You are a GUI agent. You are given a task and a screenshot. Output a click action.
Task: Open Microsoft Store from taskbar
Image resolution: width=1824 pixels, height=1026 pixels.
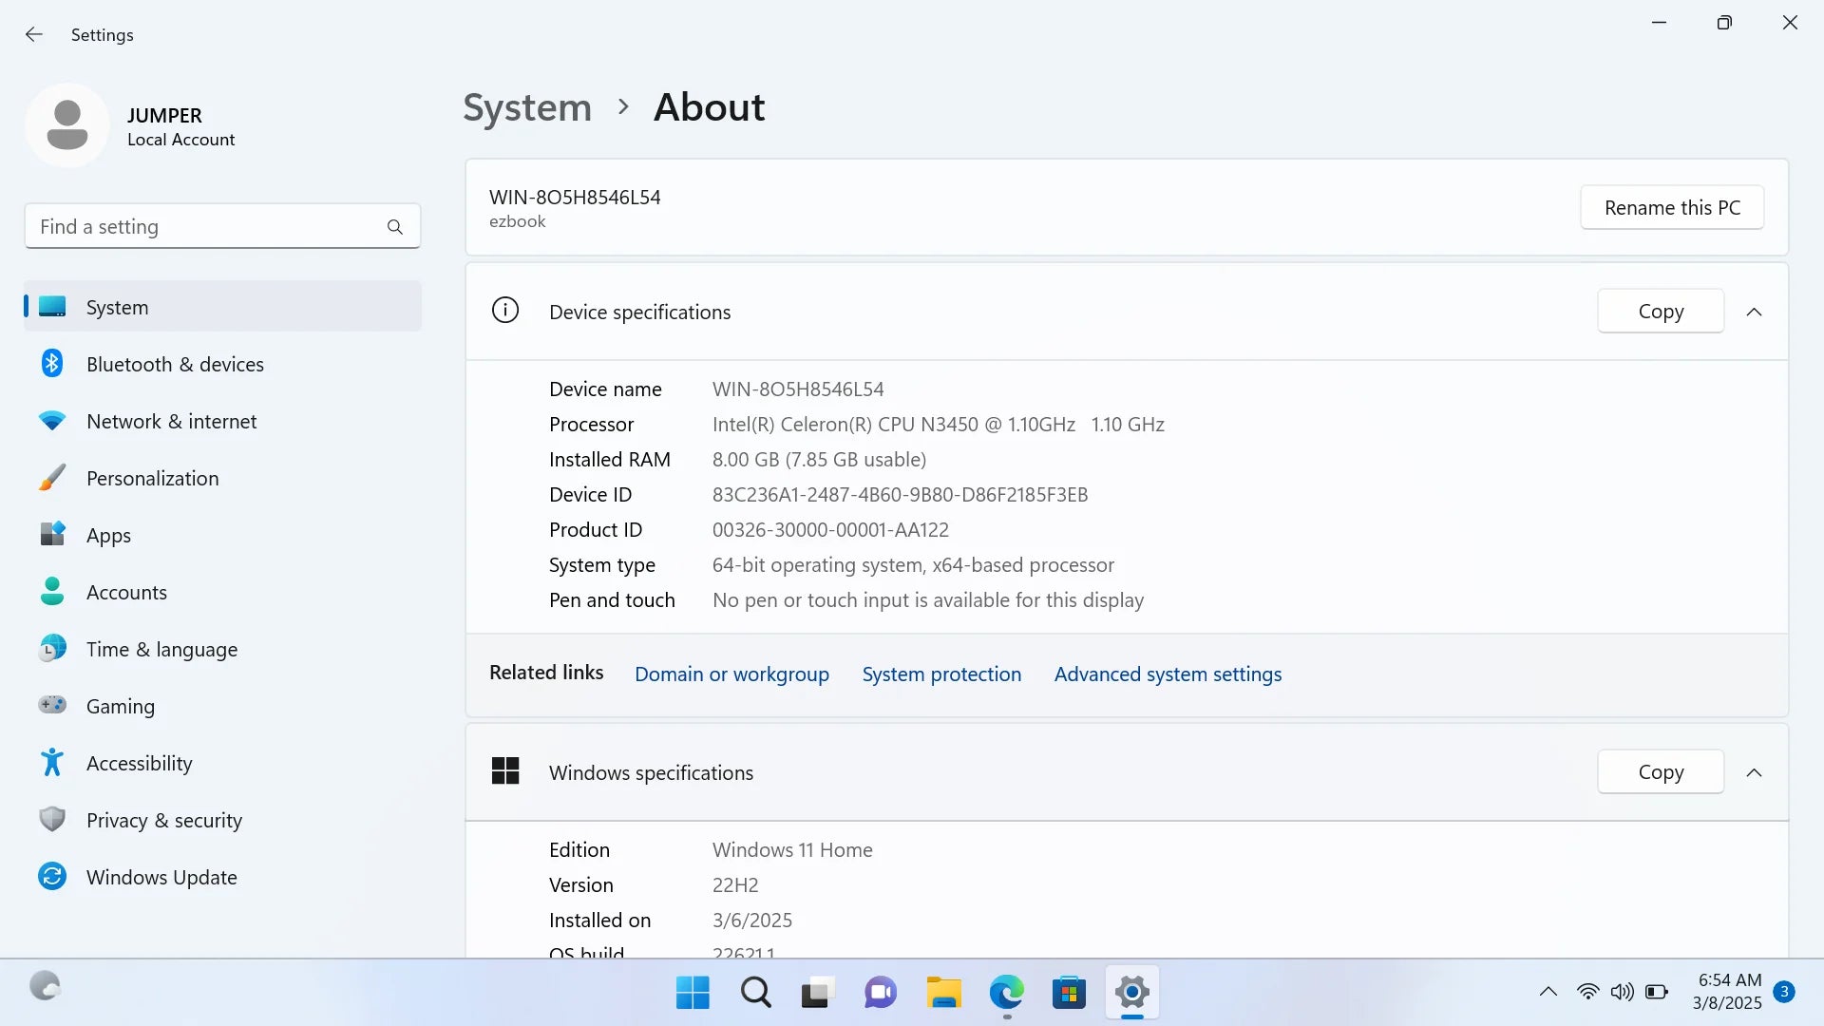[1069, 992]
